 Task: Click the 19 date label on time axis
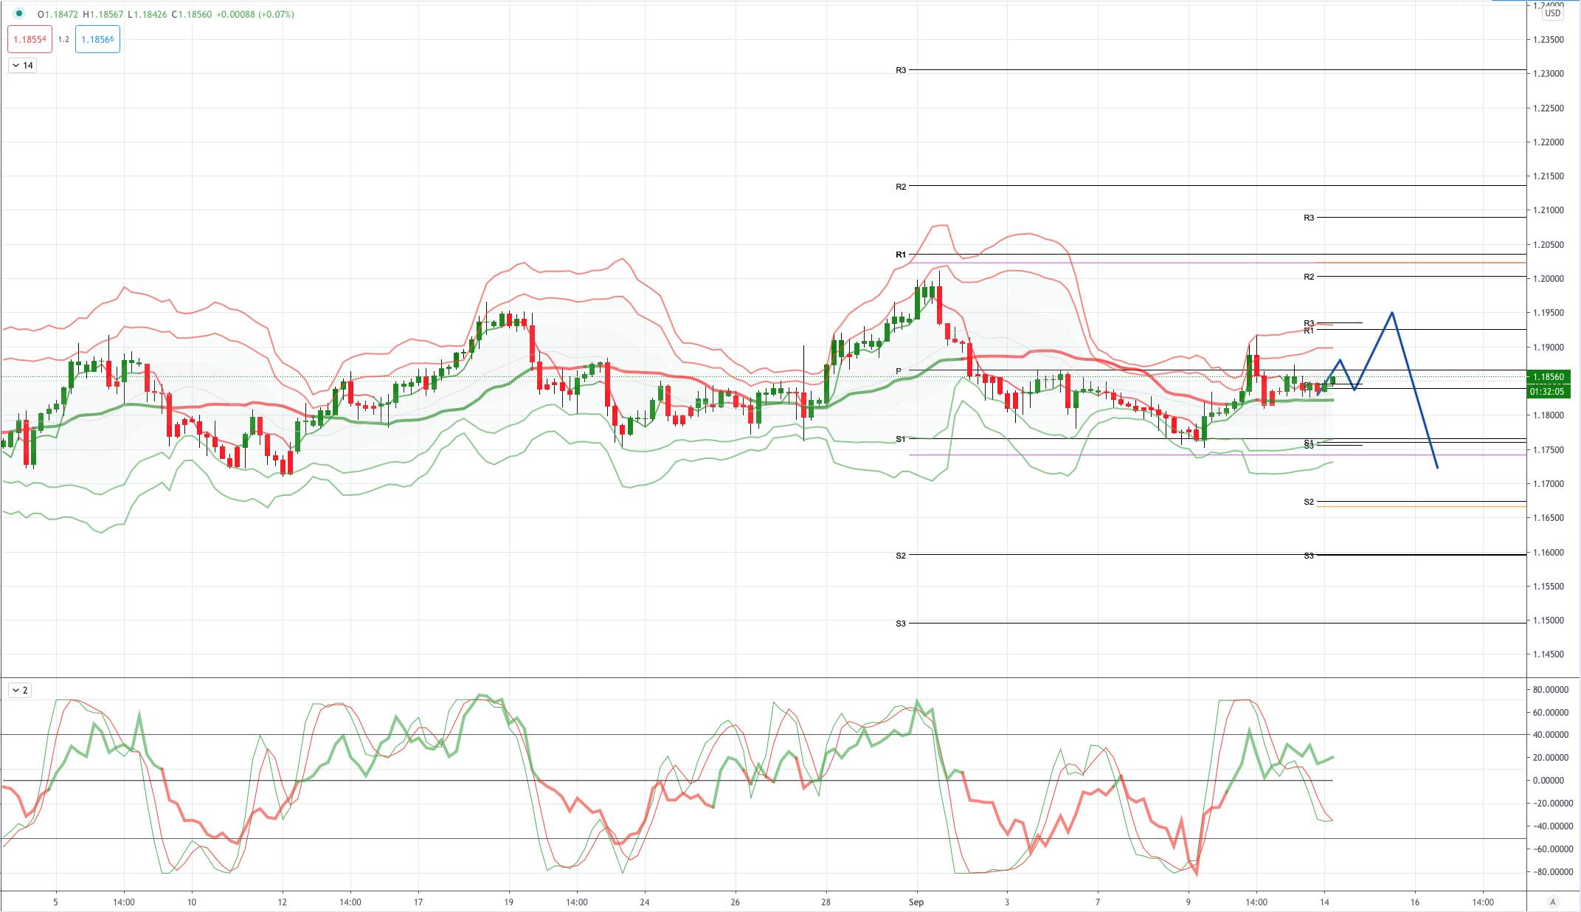[508, 902]
